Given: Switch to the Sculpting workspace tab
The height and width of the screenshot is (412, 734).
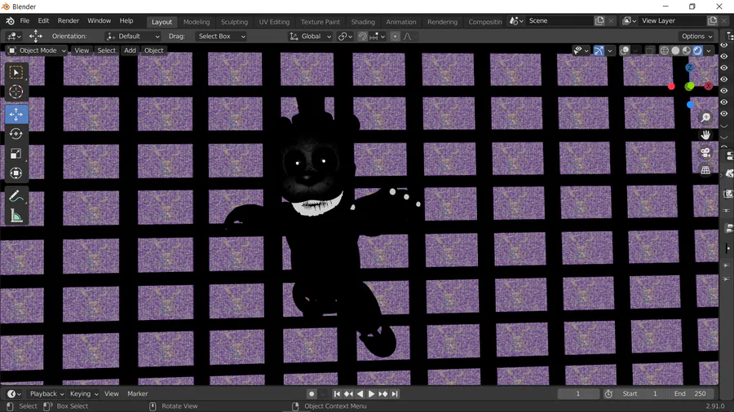Looking at the screenshot, I should (235, 22).
